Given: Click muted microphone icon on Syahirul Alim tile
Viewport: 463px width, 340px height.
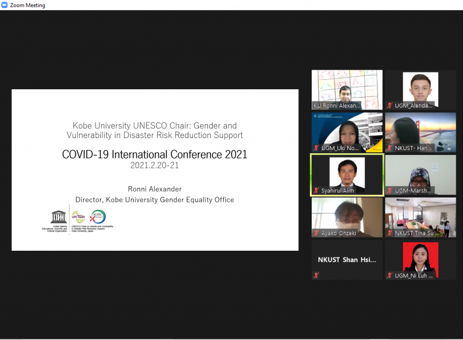Looking at the screenshot, I should coord(317,190).
